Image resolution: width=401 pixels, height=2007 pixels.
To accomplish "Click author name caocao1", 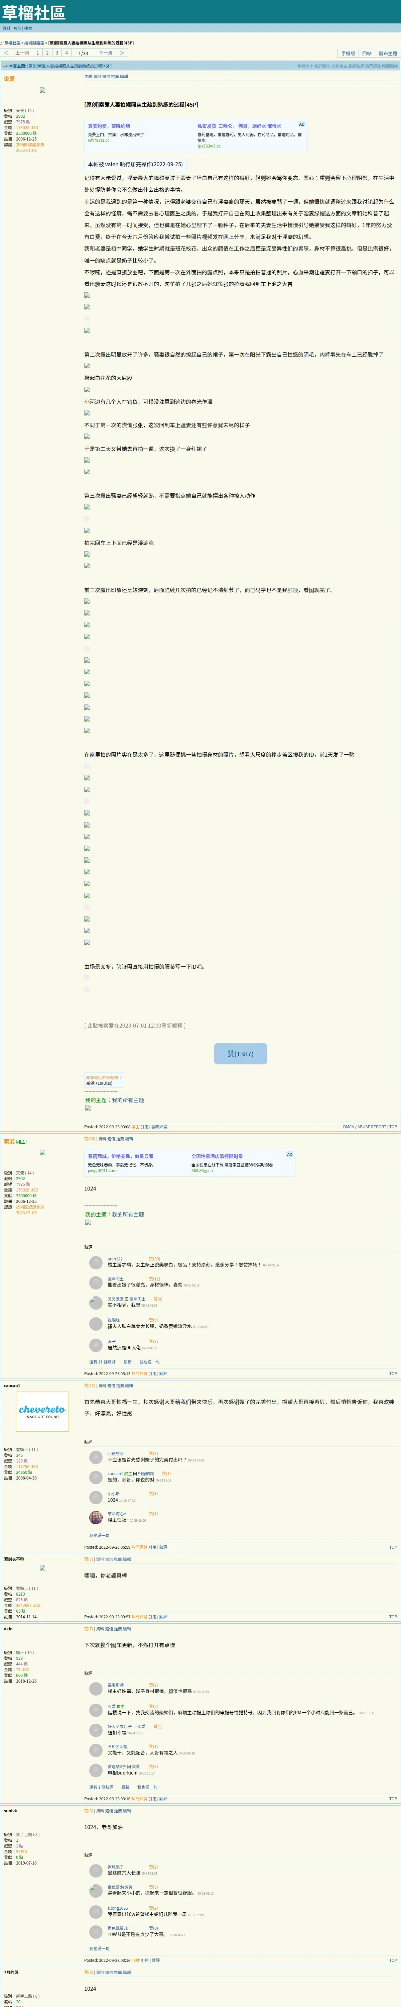I will [x=12, y=1386].
